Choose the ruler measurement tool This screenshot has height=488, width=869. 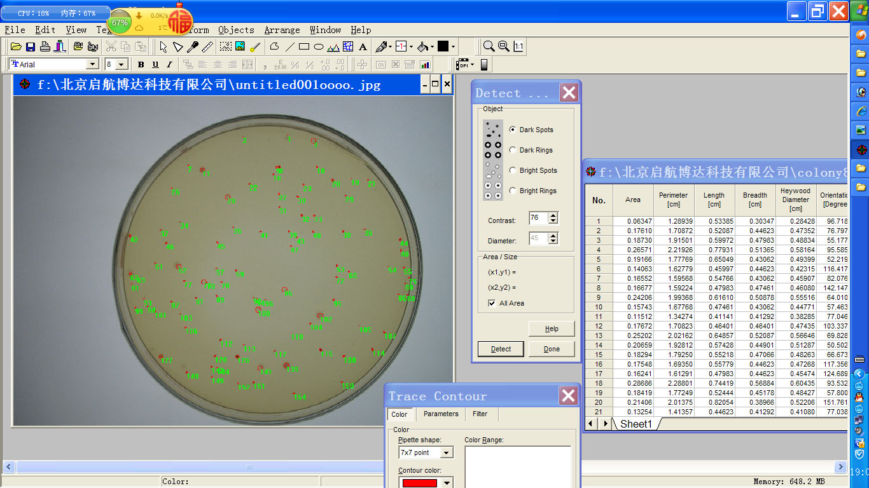coord(207,46)
